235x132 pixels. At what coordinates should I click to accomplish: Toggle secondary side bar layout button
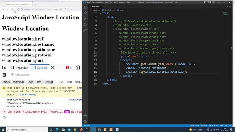pyautogui.click(x=210, y=3)
